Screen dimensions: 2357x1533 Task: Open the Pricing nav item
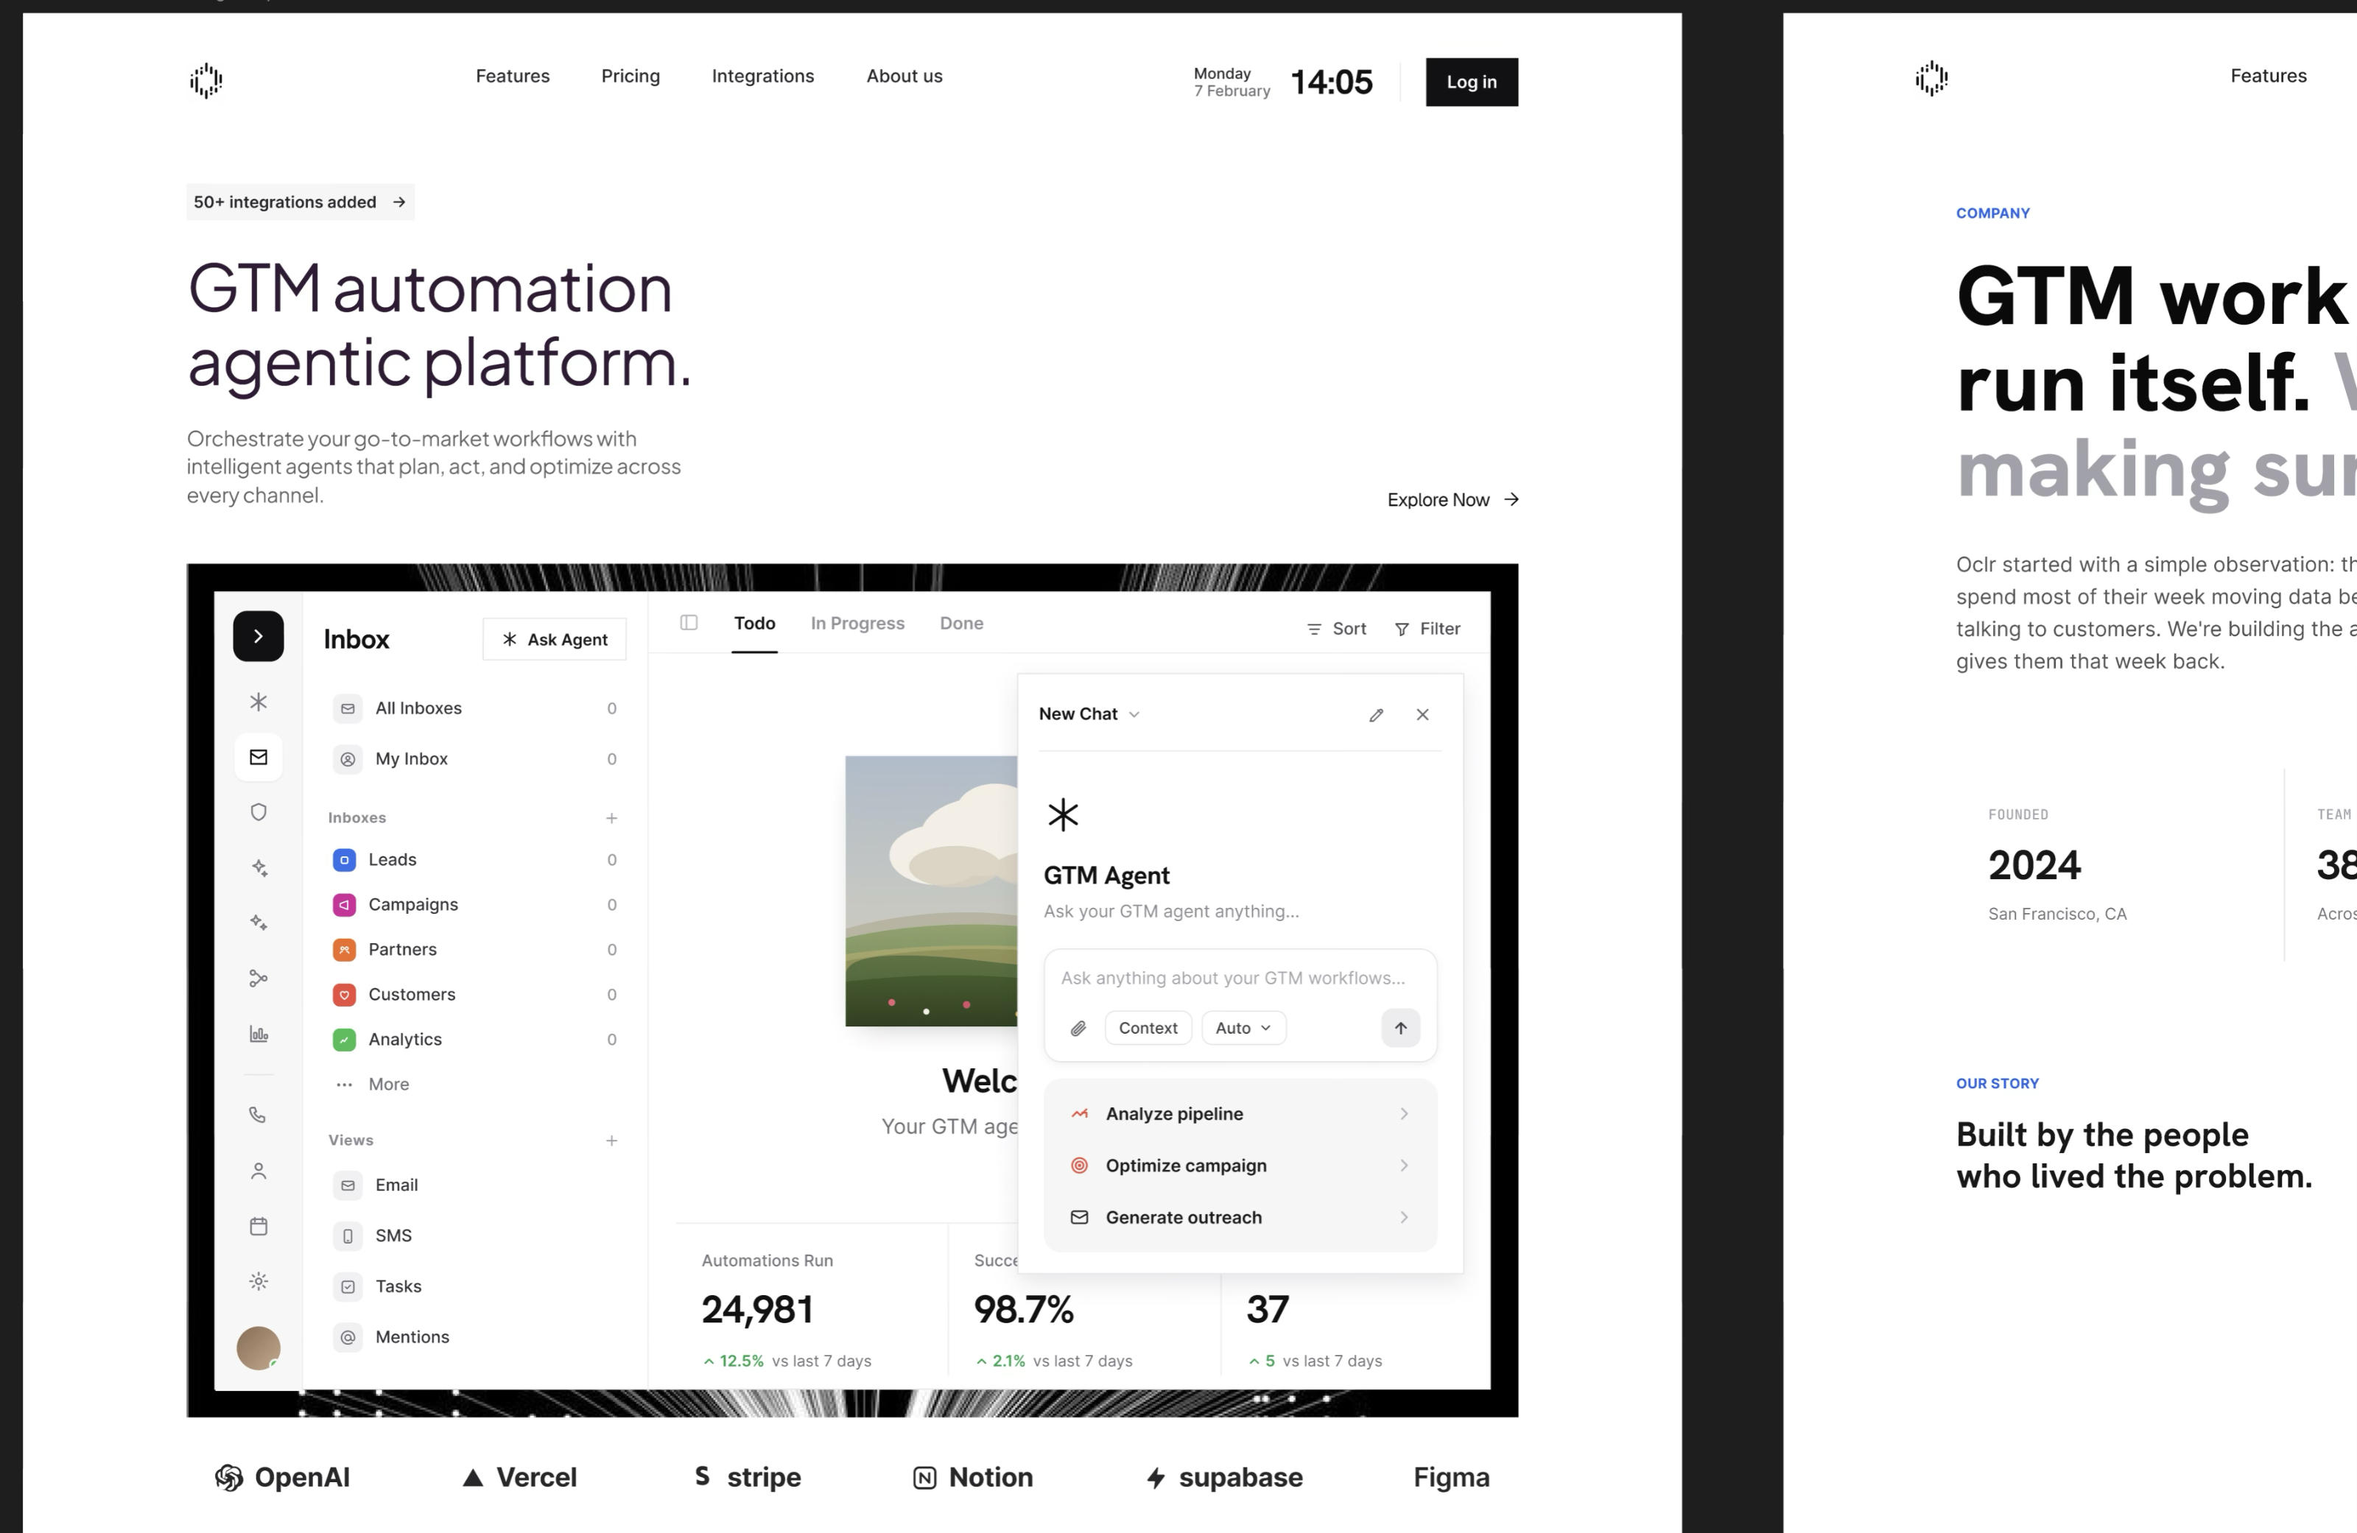click(630, 77)
